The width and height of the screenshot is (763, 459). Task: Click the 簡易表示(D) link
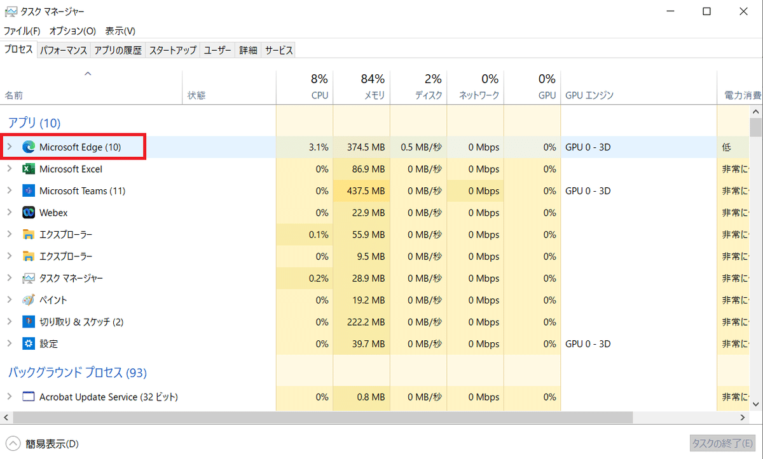coord(53,444)
